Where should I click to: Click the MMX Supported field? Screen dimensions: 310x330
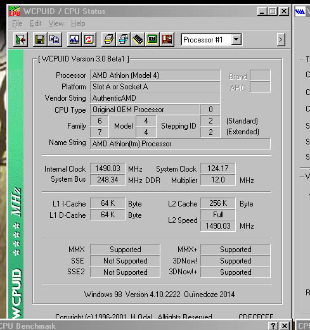(x=125, y=250)
